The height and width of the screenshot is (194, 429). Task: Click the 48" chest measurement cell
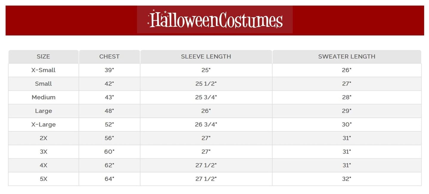(109, 111)
